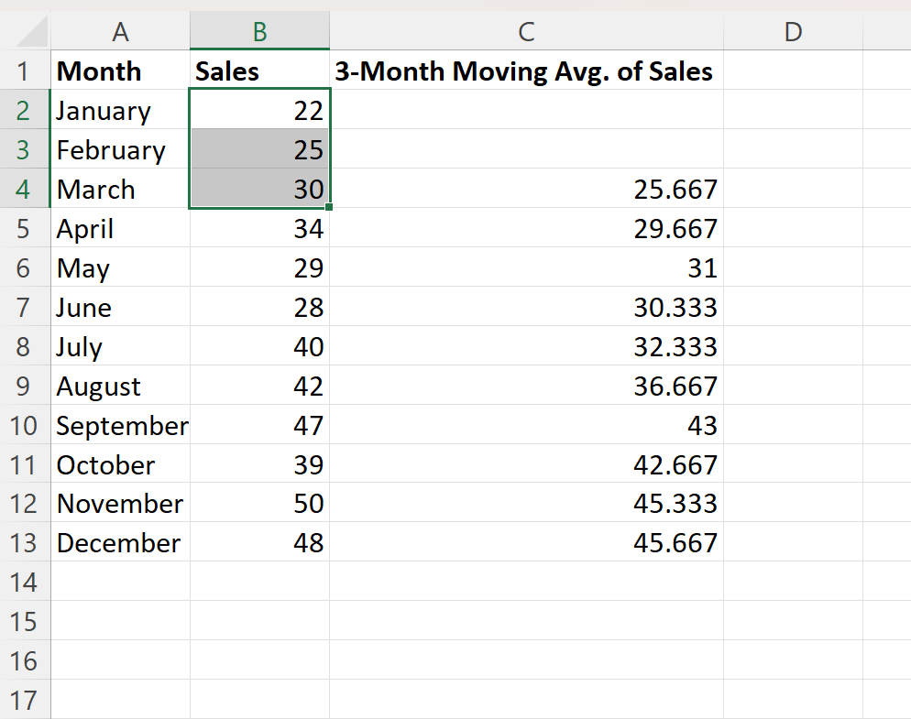Click moving average 45.333 cell

pyautogui.click(x=526, y=503)
